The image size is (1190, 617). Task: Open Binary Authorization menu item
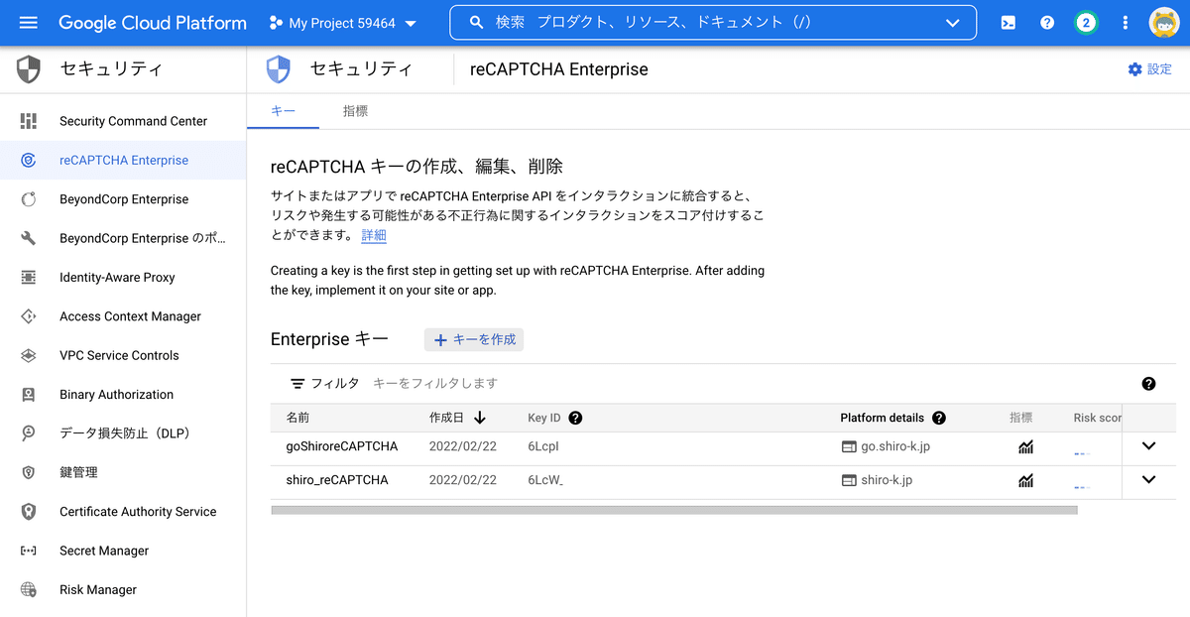(x=116, y=395)
